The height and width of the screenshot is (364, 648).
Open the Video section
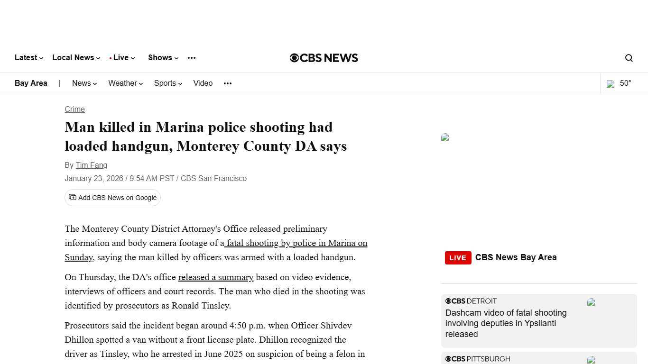click(203, 83)
